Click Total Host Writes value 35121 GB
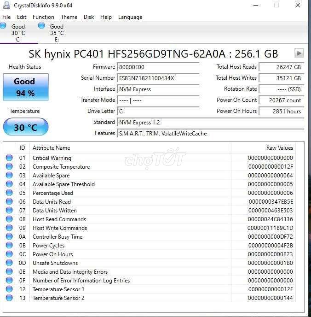The image size is (311, 317). tap(282, 78)
